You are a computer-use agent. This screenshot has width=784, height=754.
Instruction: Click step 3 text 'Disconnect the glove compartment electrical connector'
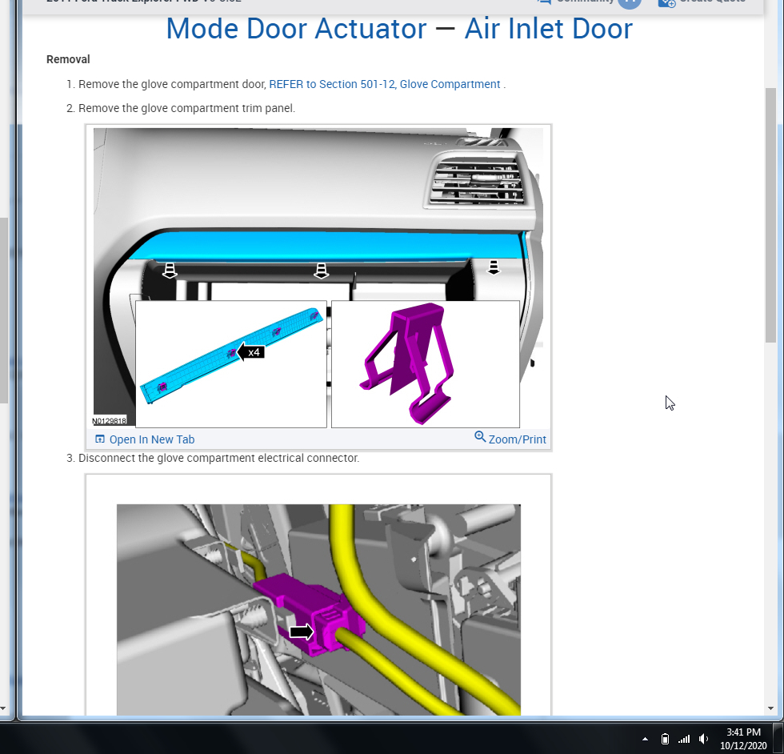click(218, 458)
